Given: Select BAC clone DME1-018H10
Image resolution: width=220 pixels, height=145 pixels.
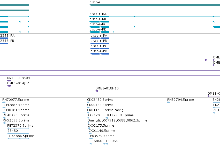Looking at the screenshot, I should click(107, 88).
